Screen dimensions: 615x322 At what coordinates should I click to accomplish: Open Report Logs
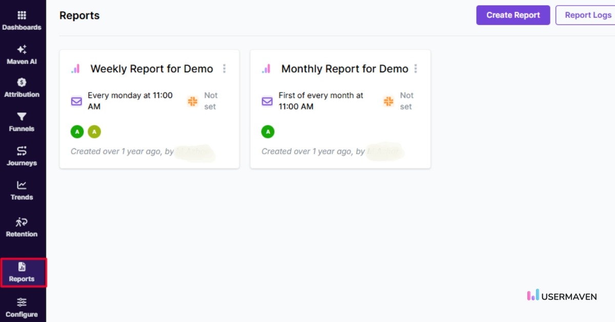click(587, 15)
